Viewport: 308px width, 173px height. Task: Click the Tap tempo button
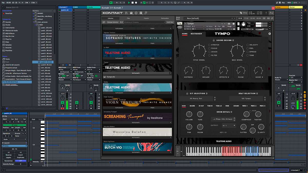(3, 3)
